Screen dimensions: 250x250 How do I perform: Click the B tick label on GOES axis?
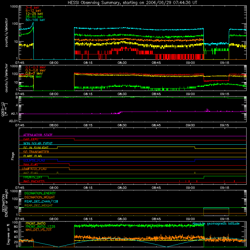17,97
